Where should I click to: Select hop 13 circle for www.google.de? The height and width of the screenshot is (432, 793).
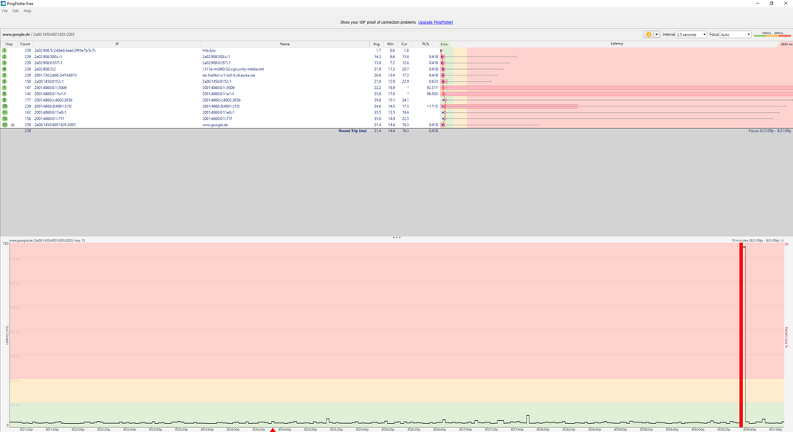pos(5,125)
